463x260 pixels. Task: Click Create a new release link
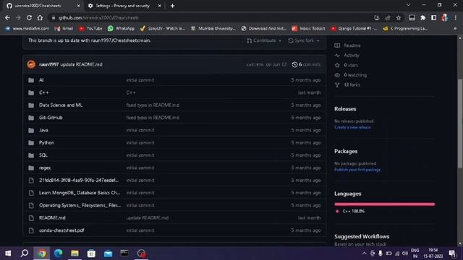[352, 127]
